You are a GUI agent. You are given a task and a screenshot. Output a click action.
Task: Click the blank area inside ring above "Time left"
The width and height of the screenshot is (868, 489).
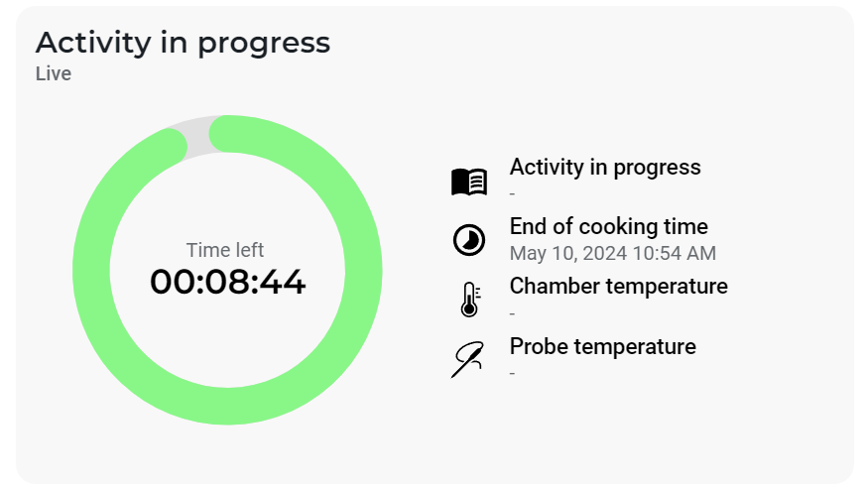pyautogui.click(x=227, y=198)
